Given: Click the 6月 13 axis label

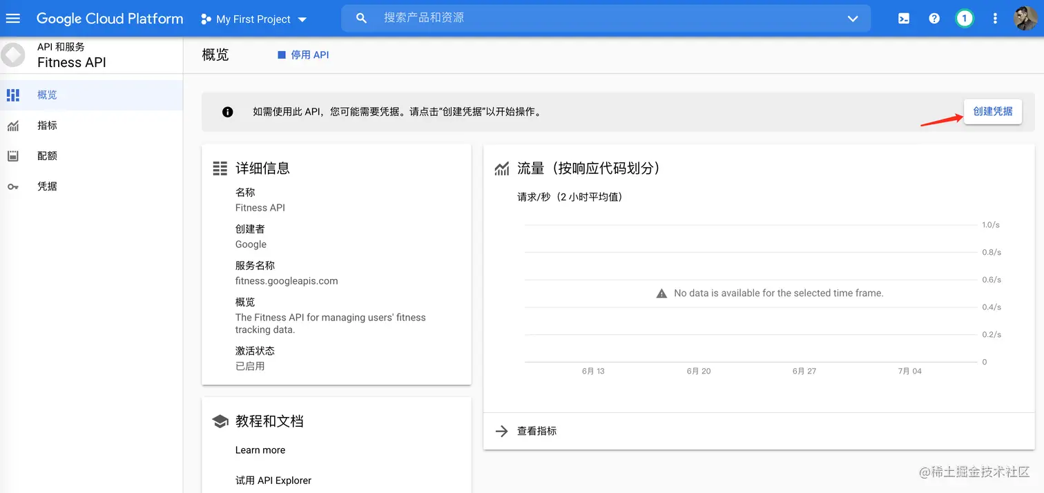Looking at the screenshot, I should (x=593, y=371).
